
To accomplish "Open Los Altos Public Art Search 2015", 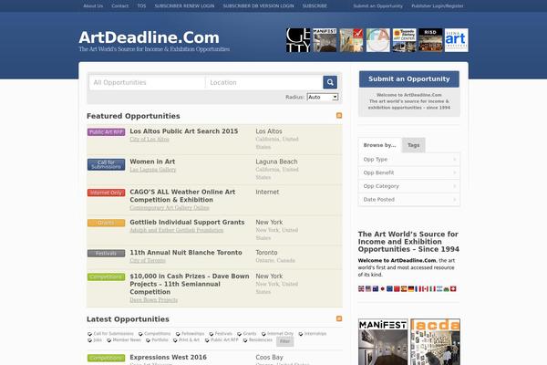I will [184, 131].
